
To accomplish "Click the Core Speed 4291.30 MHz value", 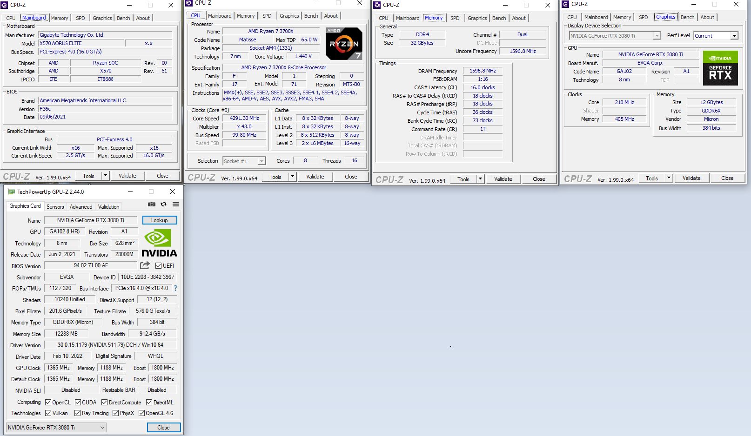I will (244, 118).
